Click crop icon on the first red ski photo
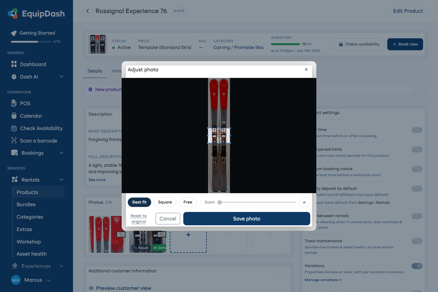The height and width of the screenshot is (292, 438). [x=121, y=234]
